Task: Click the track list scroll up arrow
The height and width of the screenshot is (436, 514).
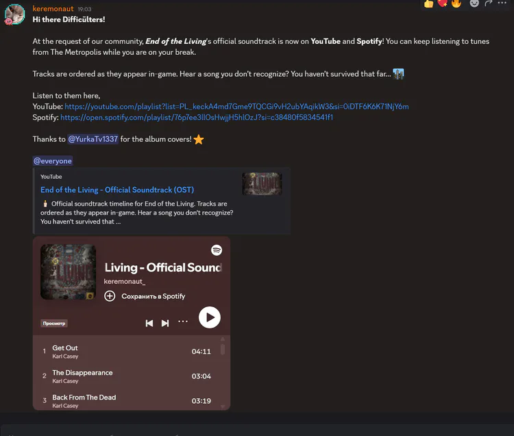Action: pos(223,339)
